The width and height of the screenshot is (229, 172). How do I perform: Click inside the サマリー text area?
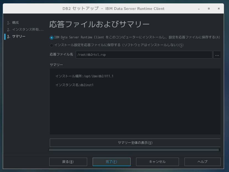point(135,110)
